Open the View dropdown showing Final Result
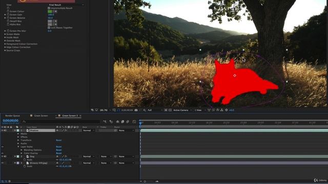This screenshot has height=184, width=328. [66, 5]
